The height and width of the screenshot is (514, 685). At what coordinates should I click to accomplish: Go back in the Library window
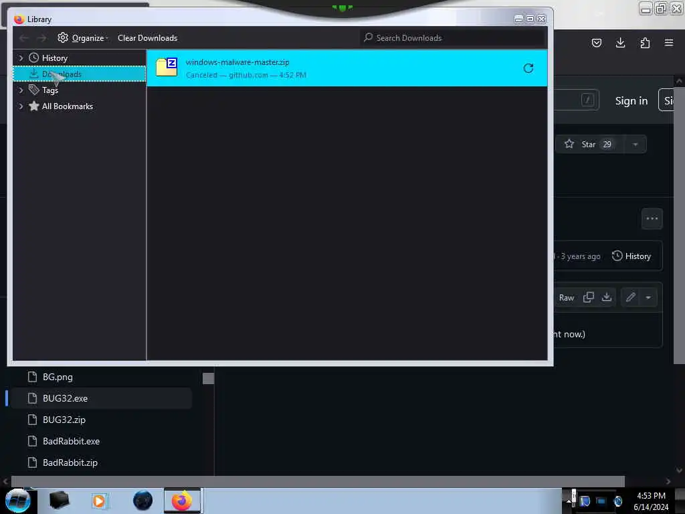click(x=23, y=38)
